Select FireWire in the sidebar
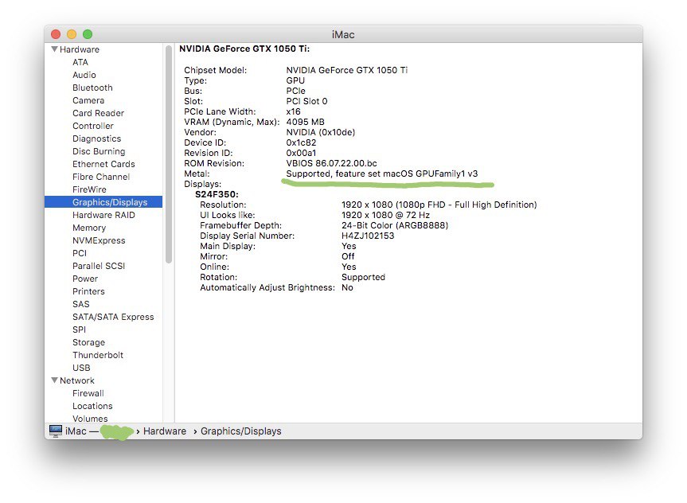The image size is (687, 503). (89, 189)
